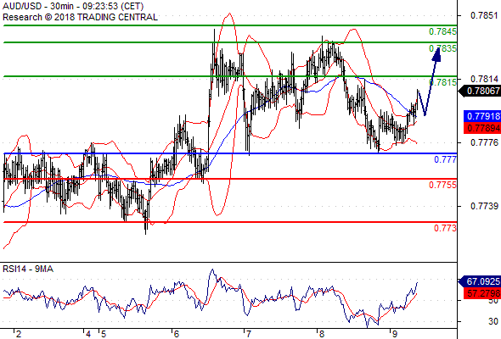The height and width of the screenshot is (339, 501).
Task: Click the 0.773 red support label
Action: (x=446, y=228)
